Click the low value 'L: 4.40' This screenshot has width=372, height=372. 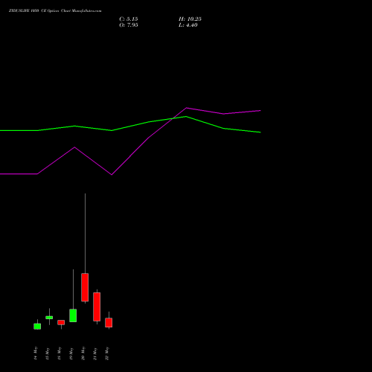[x=188, y=25]
